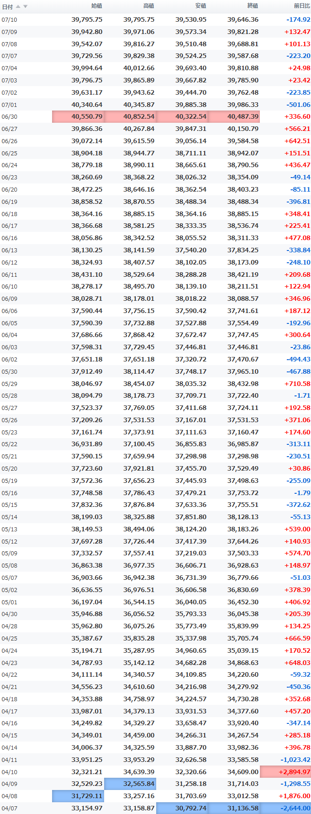Click the 前日比 column header
This screenshot has height=814, width=311.
coord(302,6)
